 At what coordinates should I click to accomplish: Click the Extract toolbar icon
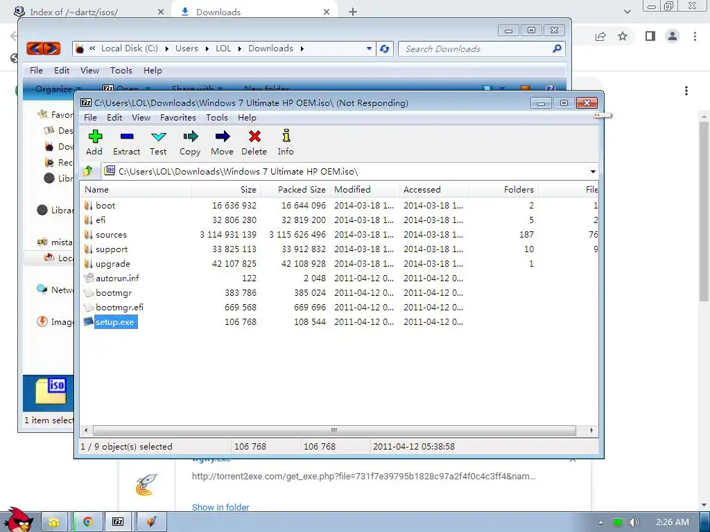click(x=127, y=136)
